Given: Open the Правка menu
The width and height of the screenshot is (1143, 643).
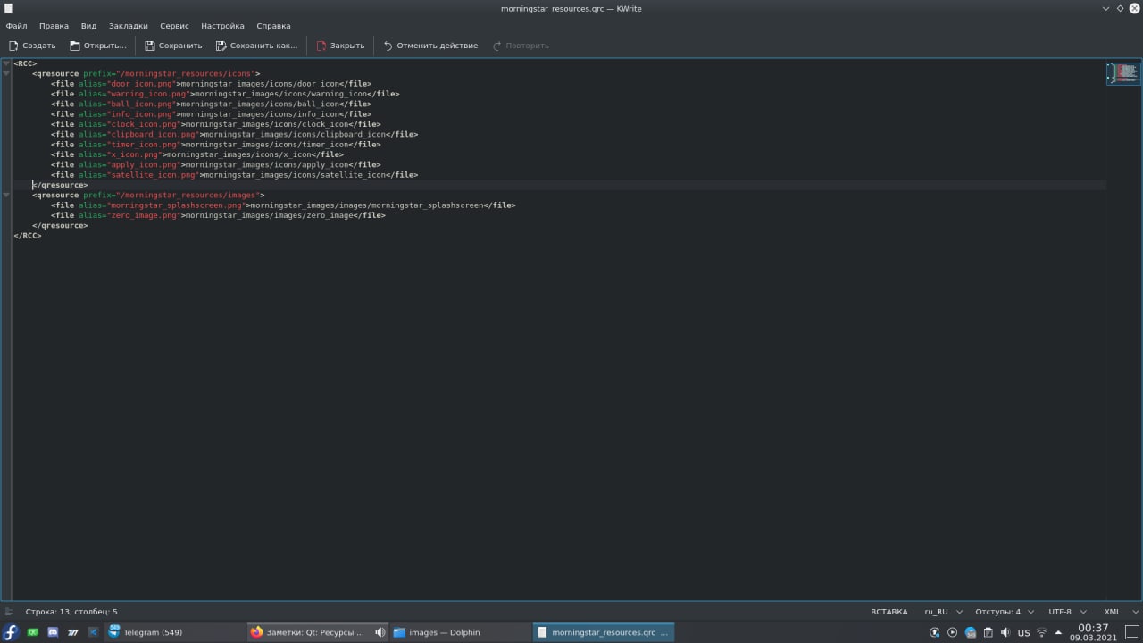Looking at the screenshot, I should [x=54, y=26].
